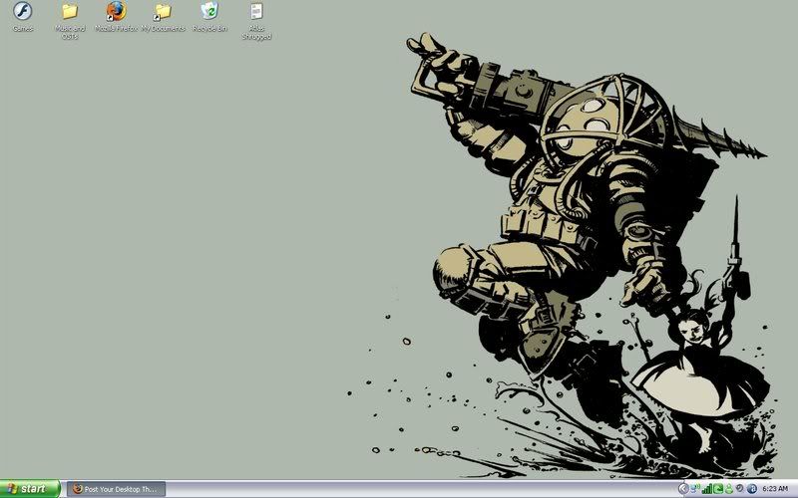The height and width of the screenshot is (498, 798).
Task: Select the Games desktop icon
Action: pos(22,12)
